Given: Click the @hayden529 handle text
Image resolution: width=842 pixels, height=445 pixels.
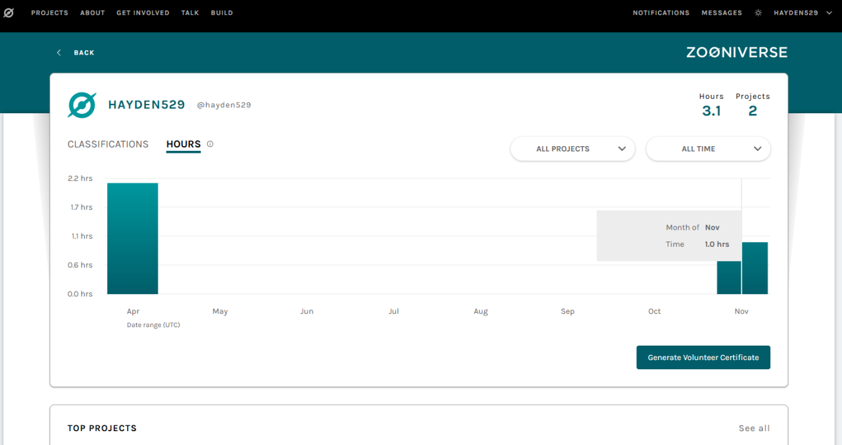Looking at the screenshot, I should tap(224, 105).
